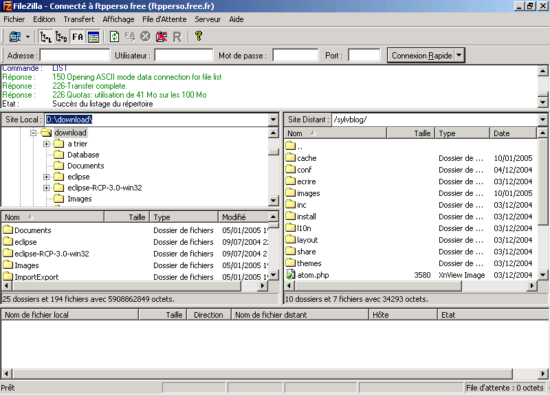The height and width of the screenshot is (396, 550).
Task: Open the Site Manager from the toolbar
Action: (x=14, y=36)
